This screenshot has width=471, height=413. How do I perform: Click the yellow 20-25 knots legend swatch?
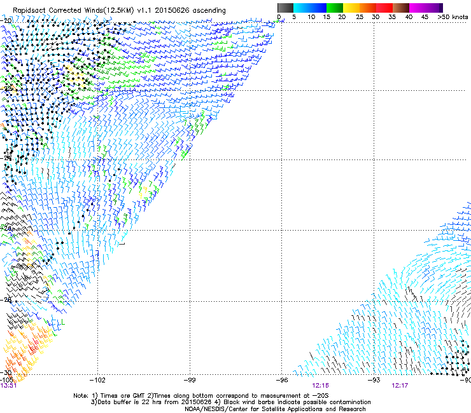(351, 8)
